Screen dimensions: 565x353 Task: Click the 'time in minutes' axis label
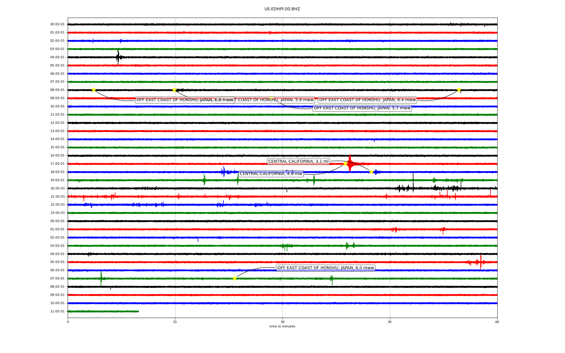pyautogui.click(x=282, y=326)
